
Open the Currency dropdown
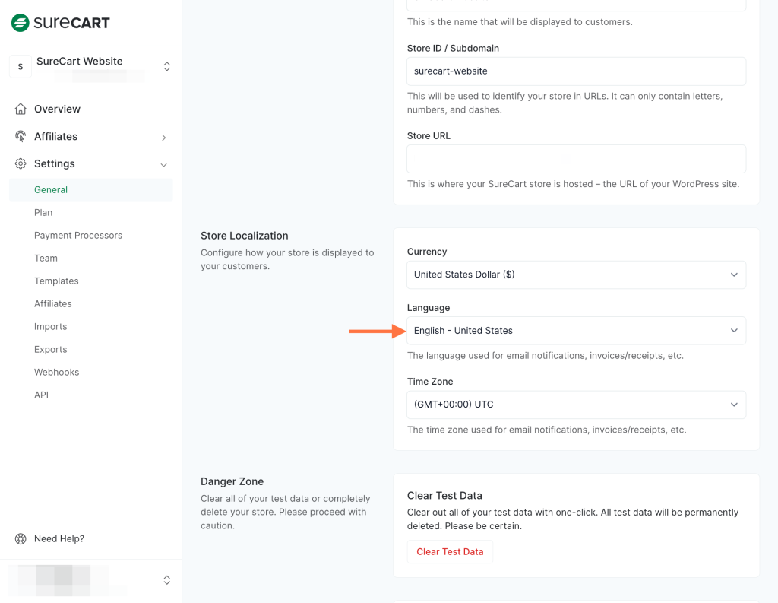pos(576,275)
